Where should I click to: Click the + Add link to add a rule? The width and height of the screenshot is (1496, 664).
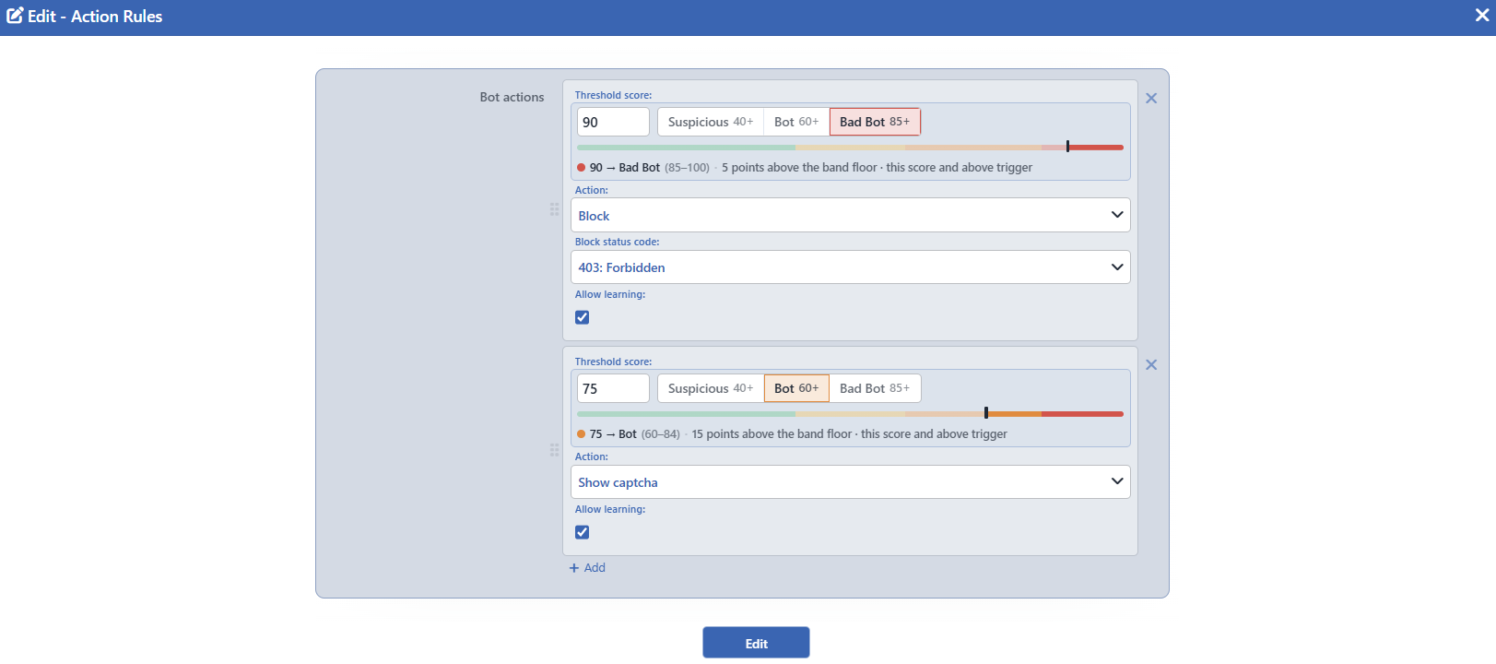pos(587,568)
